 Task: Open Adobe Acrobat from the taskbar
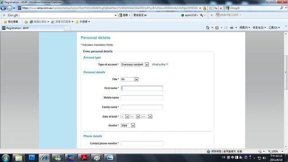pos(84,158)
